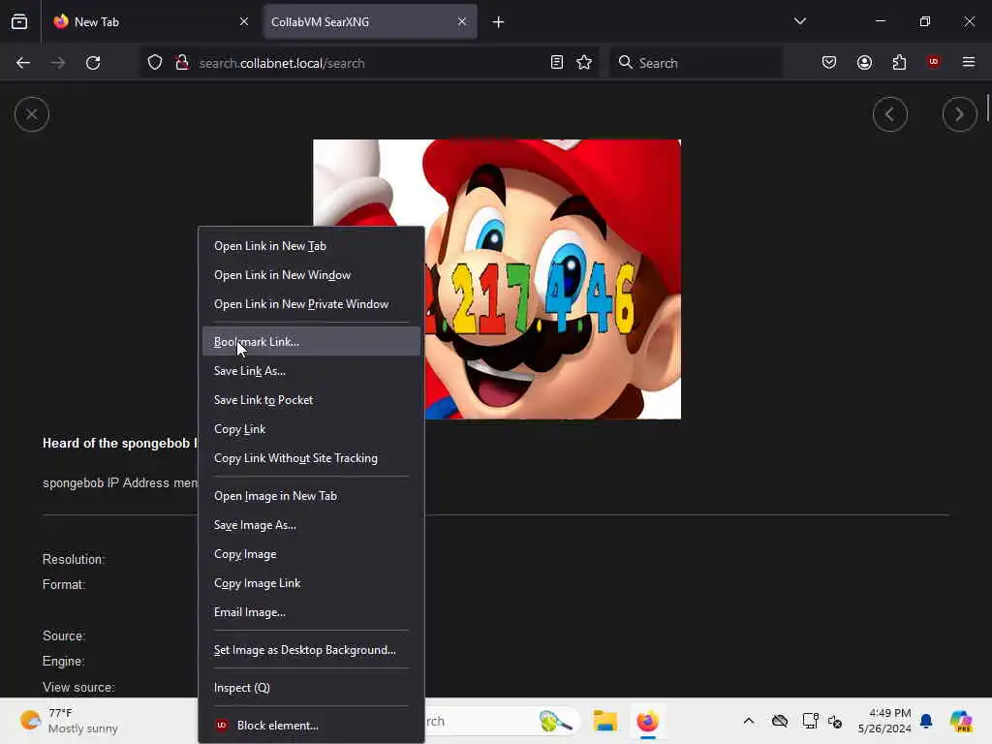This screenshot has width=992, height=744.
Task: Switch to CollabVM SearXNG tab
Action: pos(370,21)
